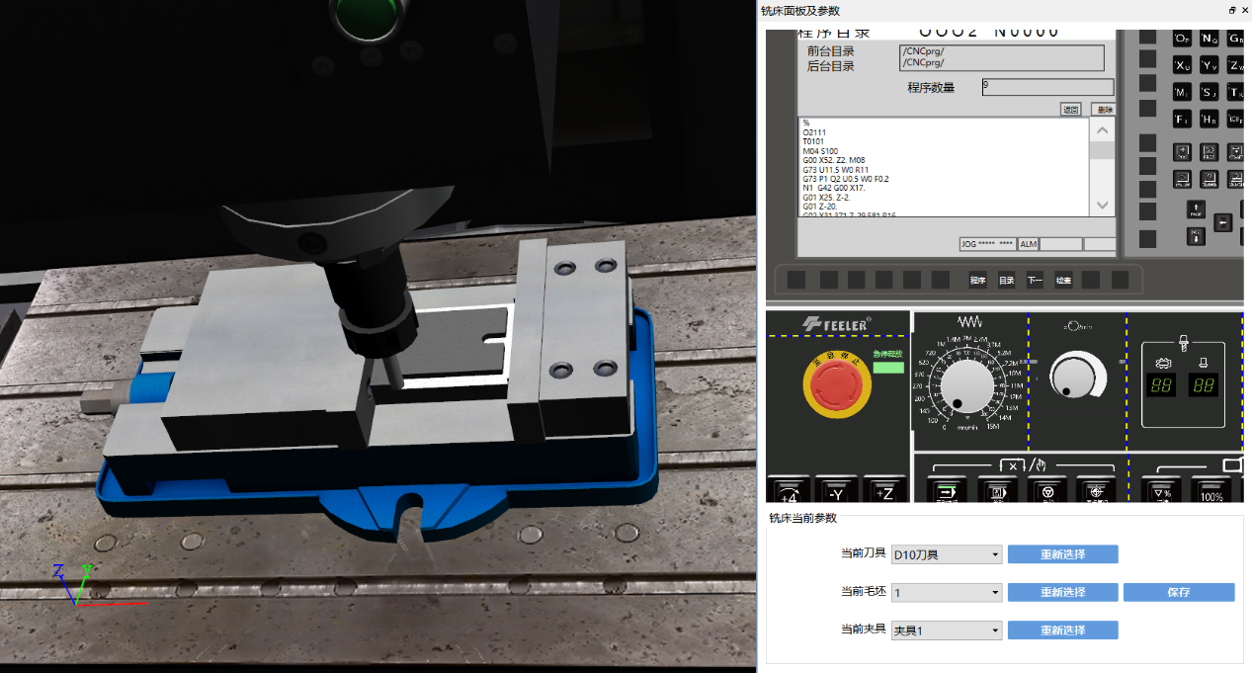This screenshot has width=1252, height=673.
Task: Select program line T0101
Action: pyautogui.click(x=813, y=142)
